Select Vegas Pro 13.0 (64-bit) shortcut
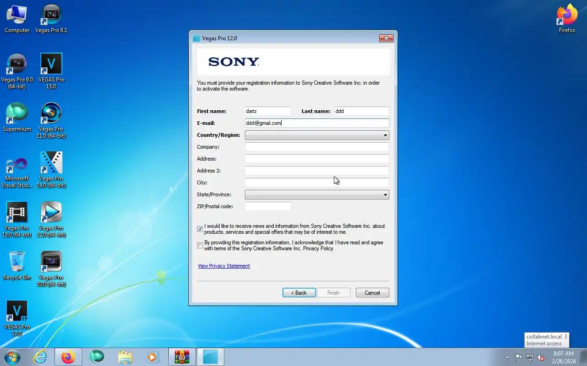 pyautogui.click(x=17, y=220)
